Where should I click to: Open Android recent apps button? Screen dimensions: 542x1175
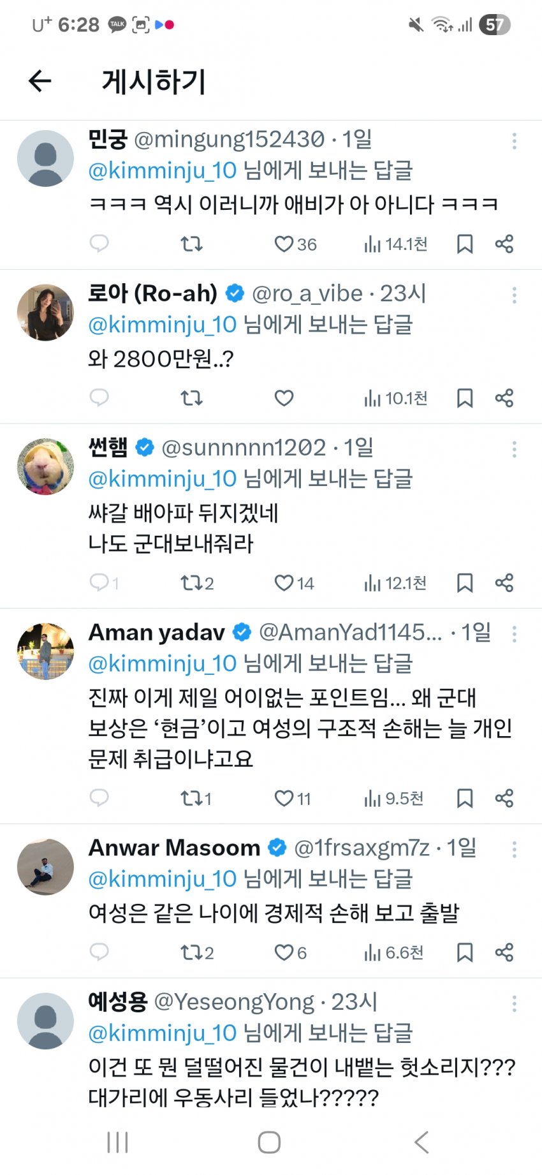pos(118,1142)
